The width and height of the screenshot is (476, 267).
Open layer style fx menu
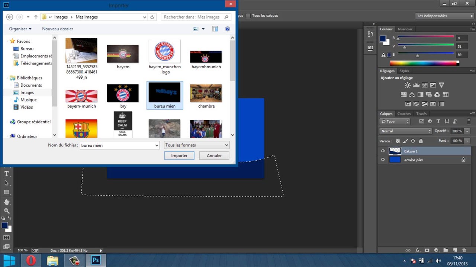(x=418, y=250)
